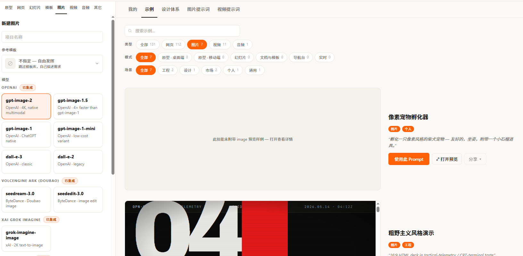
Task: Switch to the 我的 tab
Action: click(133, 9)
